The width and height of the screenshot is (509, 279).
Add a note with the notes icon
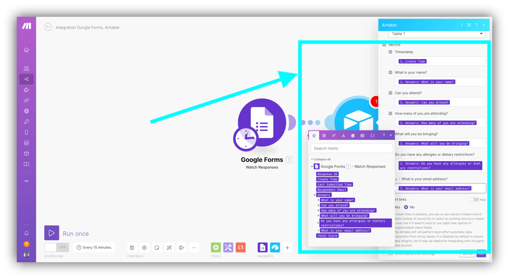coord(157,248)
